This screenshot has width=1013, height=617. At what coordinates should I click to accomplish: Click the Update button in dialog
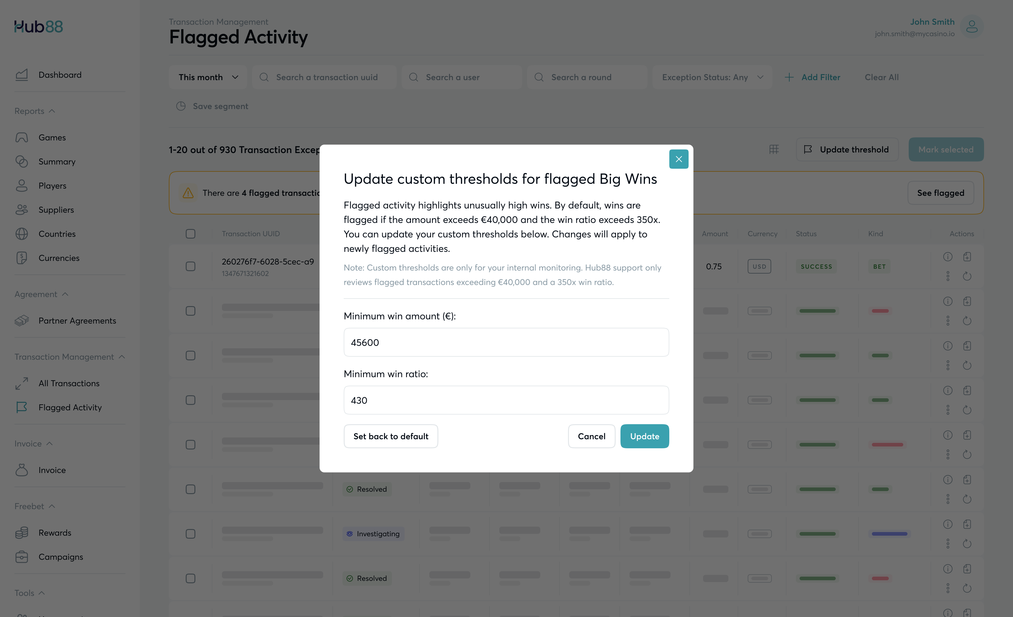click(x=644, y=436)
